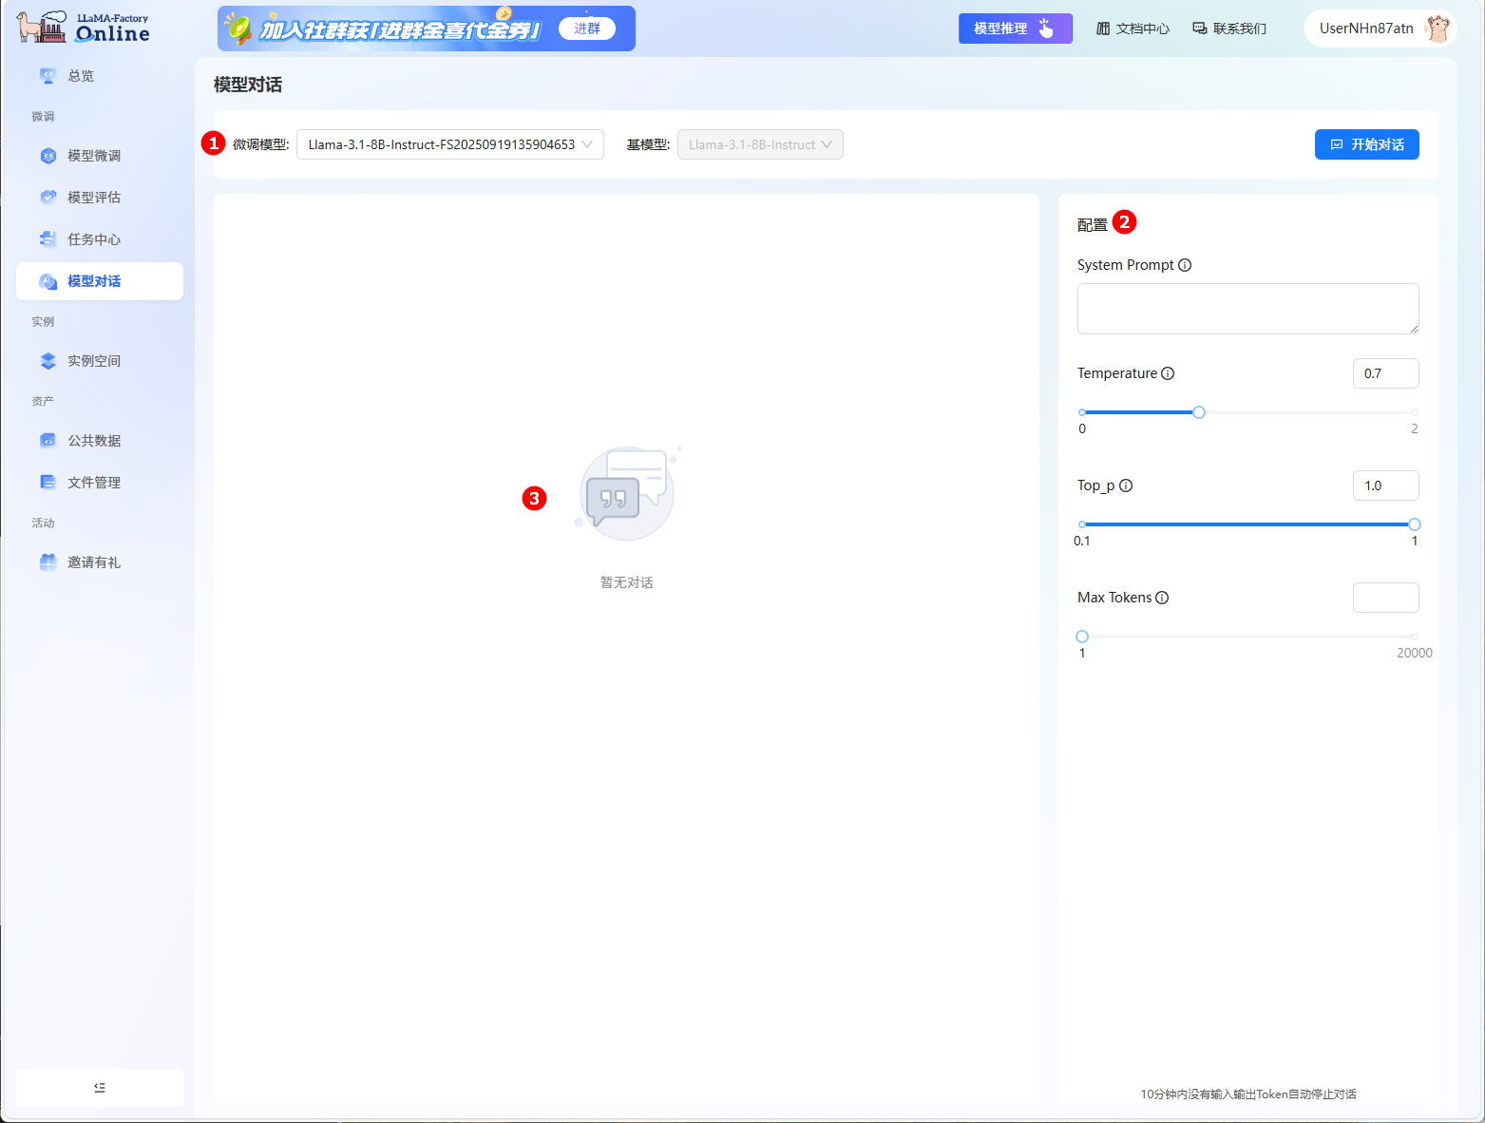The image size is (1485, 1123).
Task: Click the LLaMA-Factory Online logo
Action: (x=84, y=28)
